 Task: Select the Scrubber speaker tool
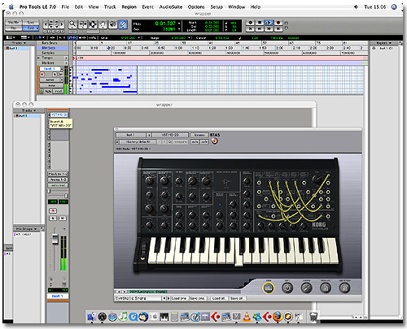[x=112, y=24]
